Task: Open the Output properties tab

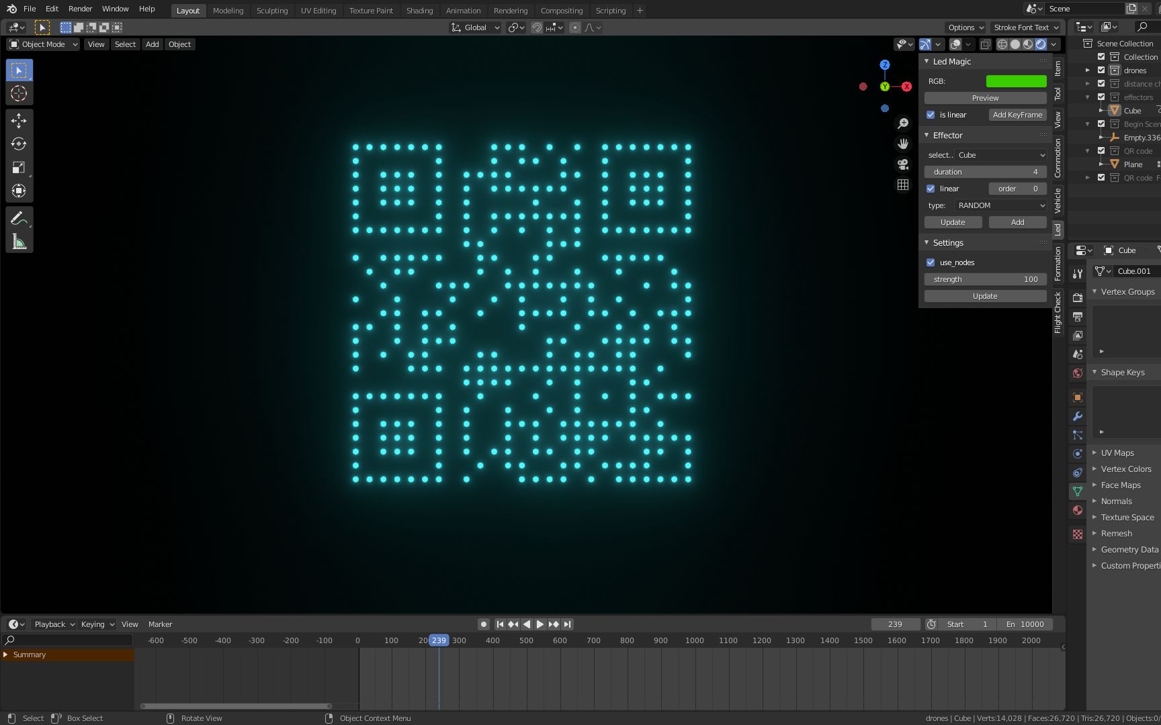Action: tap(1078, 316)
